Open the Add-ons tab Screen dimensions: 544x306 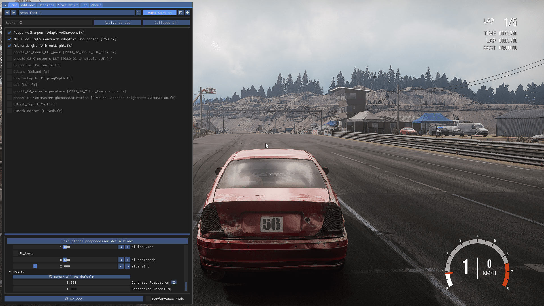pos(28,5)
